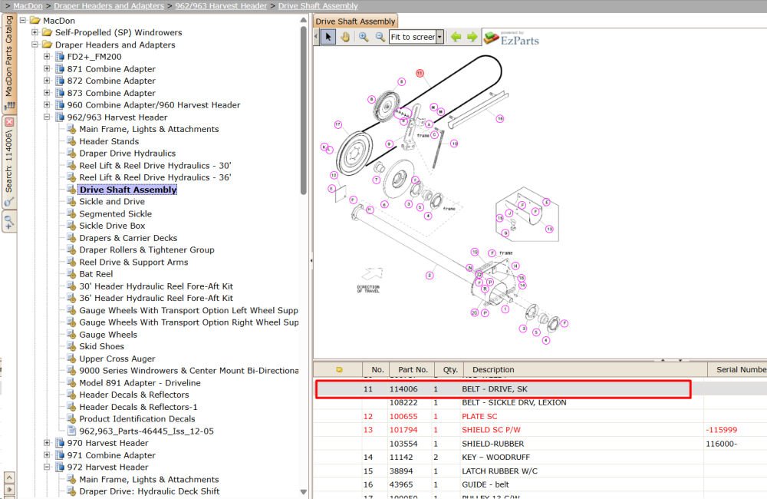The height and width of the screenshot is (499, 767).
Task: Open Main Frame, Lights & Attachments under 962/963
Action: coord(149,129)
